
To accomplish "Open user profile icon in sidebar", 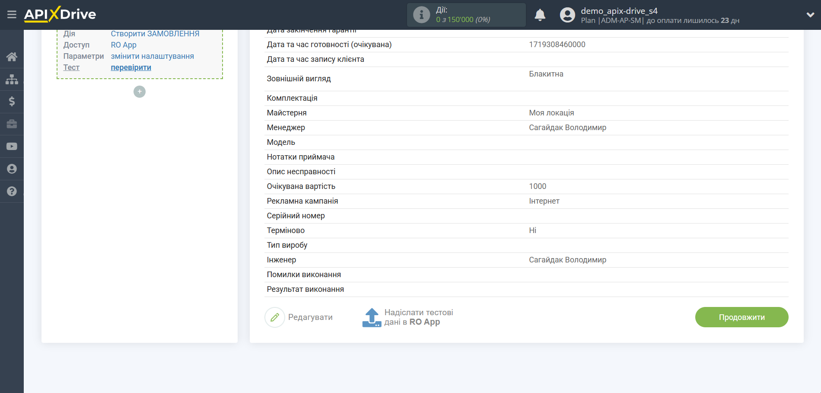I will [12, 169].
